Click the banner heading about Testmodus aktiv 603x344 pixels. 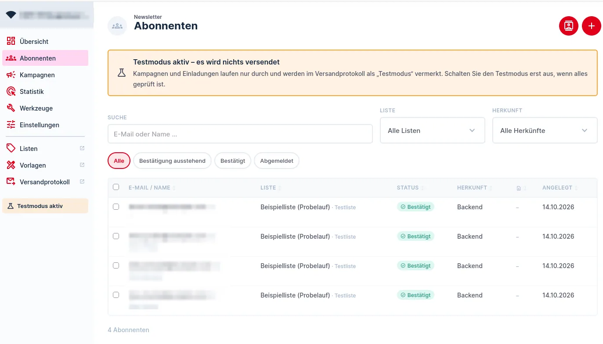206,62
